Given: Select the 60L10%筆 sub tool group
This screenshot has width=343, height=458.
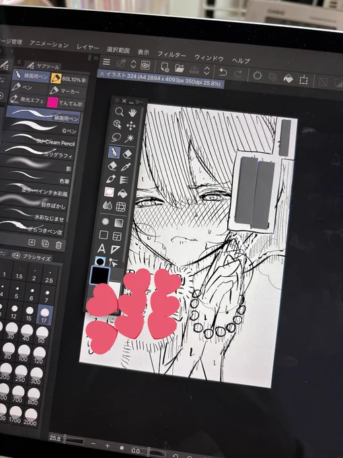Looking at the screenshot, I should pyautogui.click(x=69, y=79).
